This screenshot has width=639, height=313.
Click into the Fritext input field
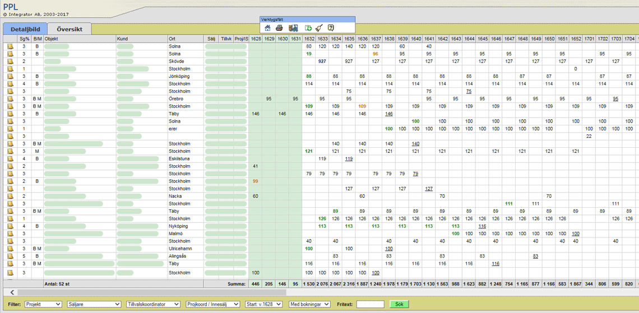370,304
